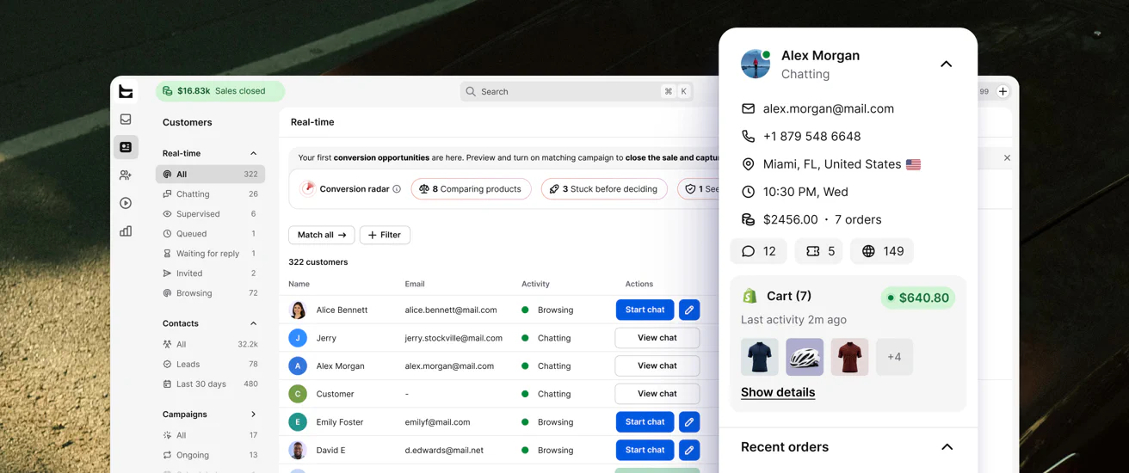This screenshot has height=473, width=1129.
Task: Click the 3 Stuck before deciding chip
Action: point(604,189)
